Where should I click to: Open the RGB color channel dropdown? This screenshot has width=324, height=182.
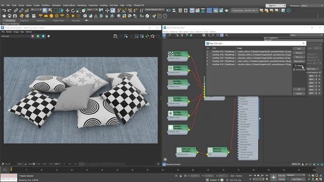pyautogui.click(x=15, y=36)
